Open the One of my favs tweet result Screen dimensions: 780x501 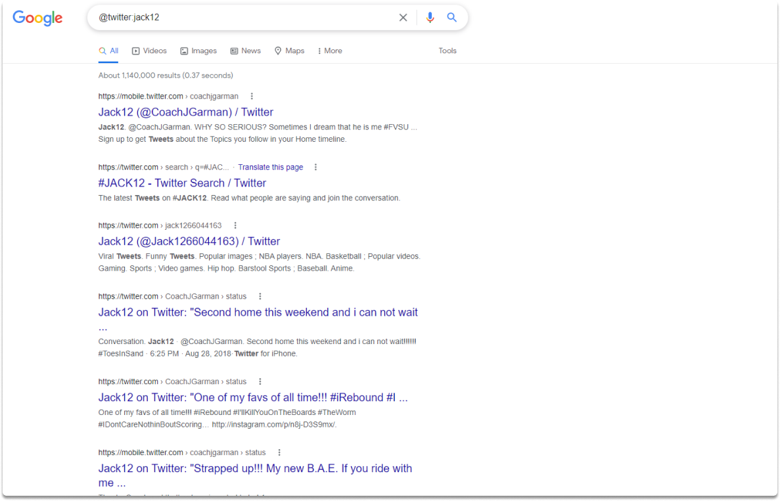pos(253,398)
